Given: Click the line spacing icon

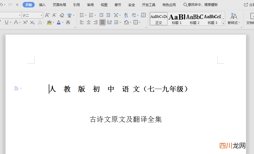Looking at the screenshot, I should tap(116, 22).
